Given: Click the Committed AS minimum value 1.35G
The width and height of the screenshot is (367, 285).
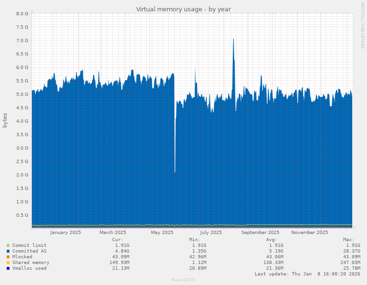Looking at the screenshot, I should [199, 251].
